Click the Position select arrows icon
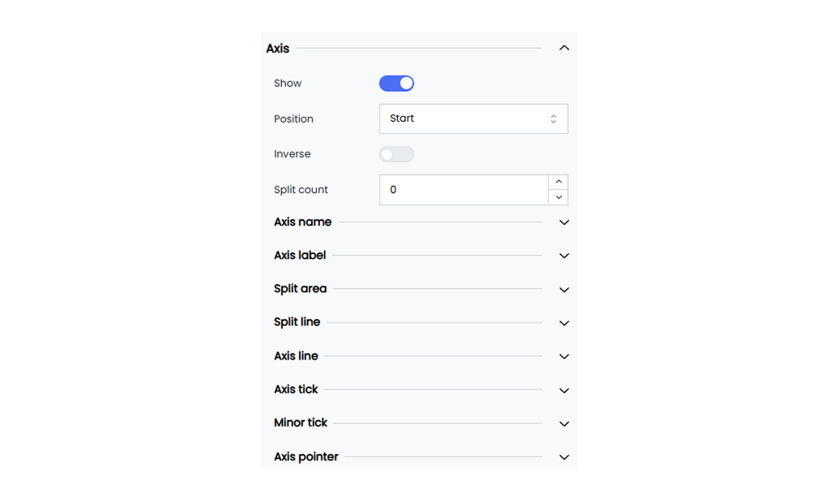The width and height of the screenshot is (838, 500). pos(554,119)
